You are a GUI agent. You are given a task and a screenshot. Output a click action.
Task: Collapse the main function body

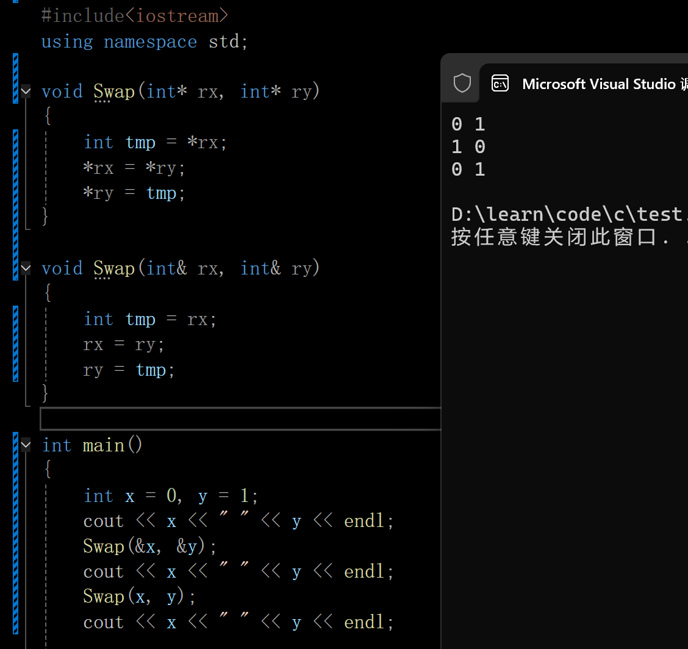25,445
